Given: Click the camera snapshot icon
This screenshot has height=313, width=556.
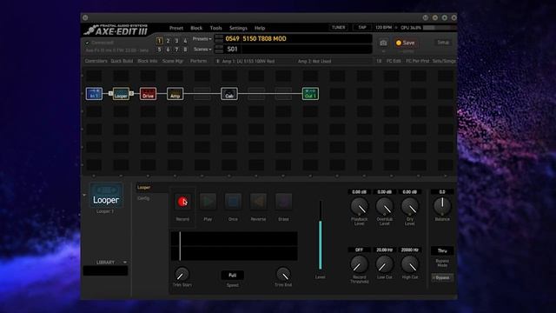Looking at the screenshot, I should click(x=383, y=43).
